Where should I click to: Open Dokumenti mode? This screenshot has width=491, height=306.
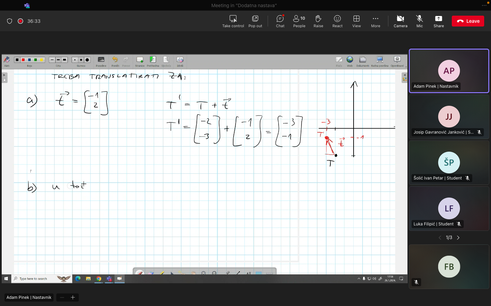363,62
